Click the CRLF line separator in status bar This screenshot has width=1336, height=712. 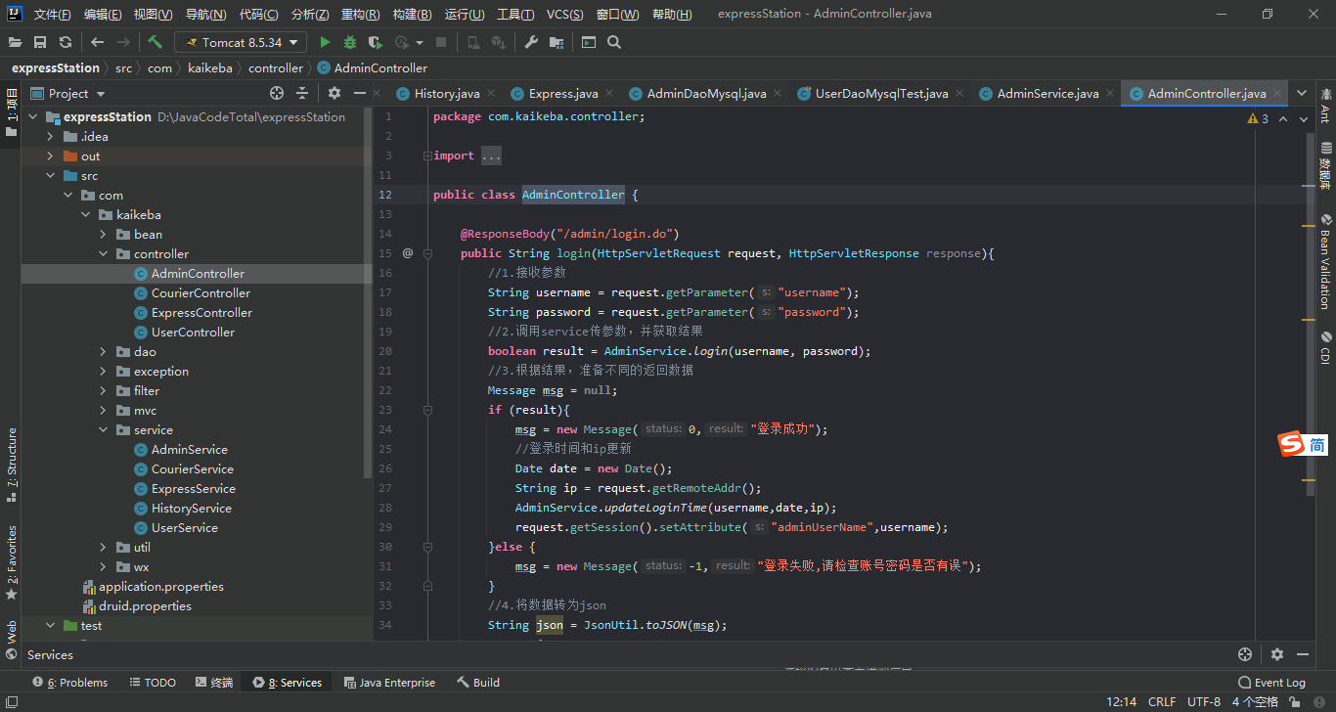[1162, 702]
